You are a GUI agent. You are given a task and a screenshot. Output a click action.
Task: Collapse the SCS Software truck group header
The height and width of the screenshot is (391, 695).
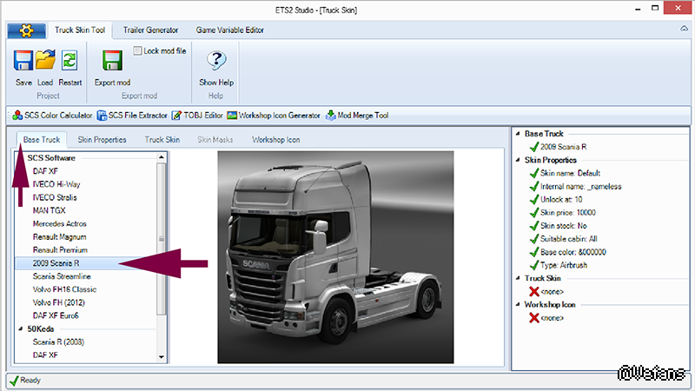pos(51,158)
